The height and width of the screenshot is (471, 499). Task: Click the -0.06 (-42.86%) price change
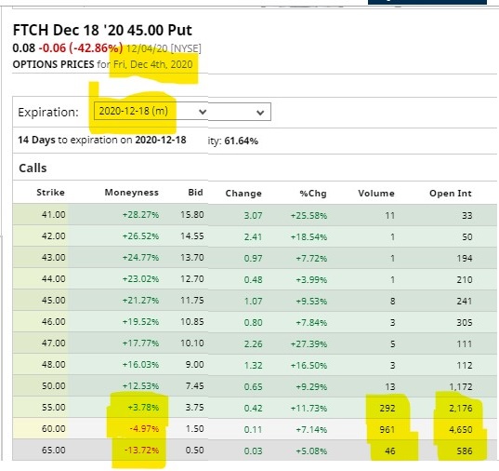tap(81, 48)
